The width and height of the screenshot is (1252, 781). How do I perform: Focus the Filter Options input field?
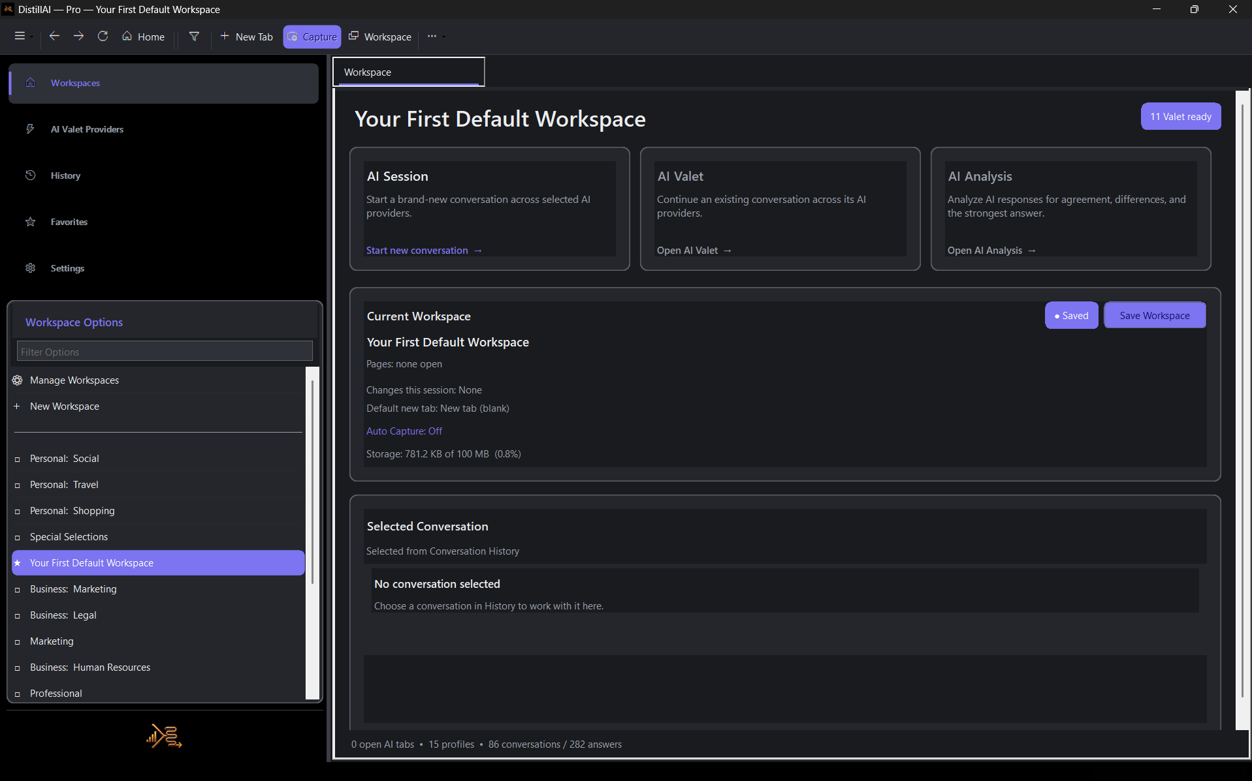pyautogui.click(x=165, y=352)
